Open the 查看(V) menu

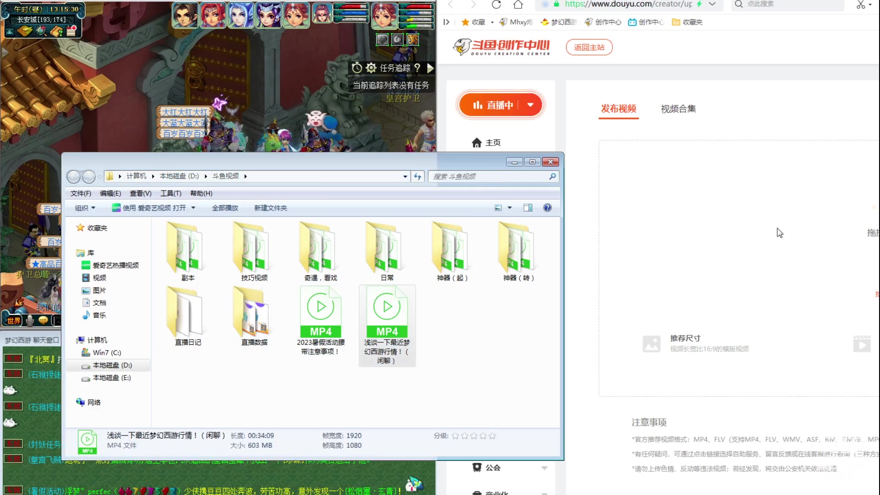click(140, 193)
